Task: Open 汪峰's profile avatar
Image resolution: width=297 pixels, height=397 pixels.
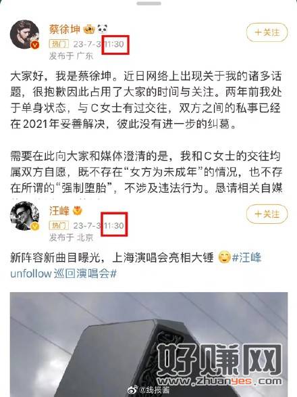Action: click(24, 216)
